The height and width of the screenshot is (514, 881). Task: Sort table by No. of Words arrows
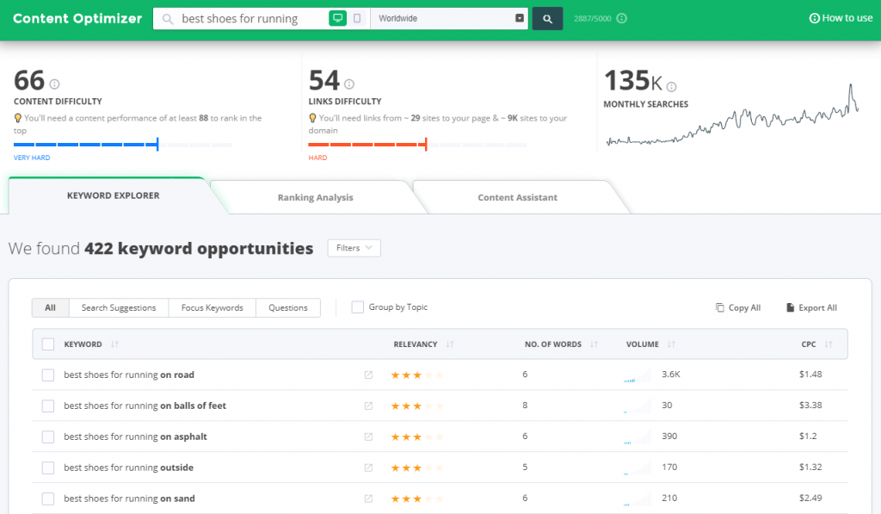tap(594, 344)
